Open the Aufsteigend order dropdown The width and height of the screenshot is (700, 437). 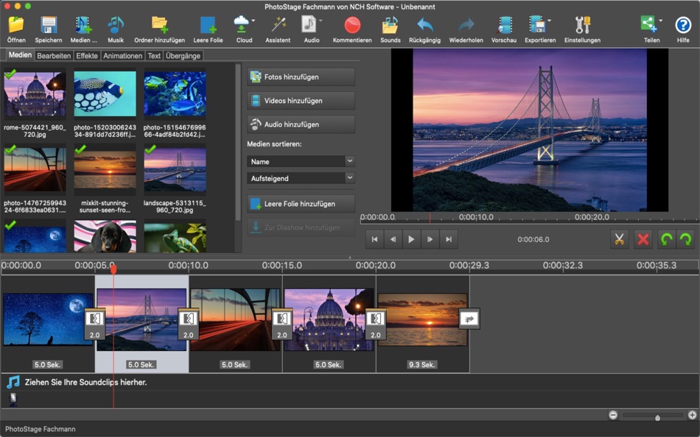point(301,178)
